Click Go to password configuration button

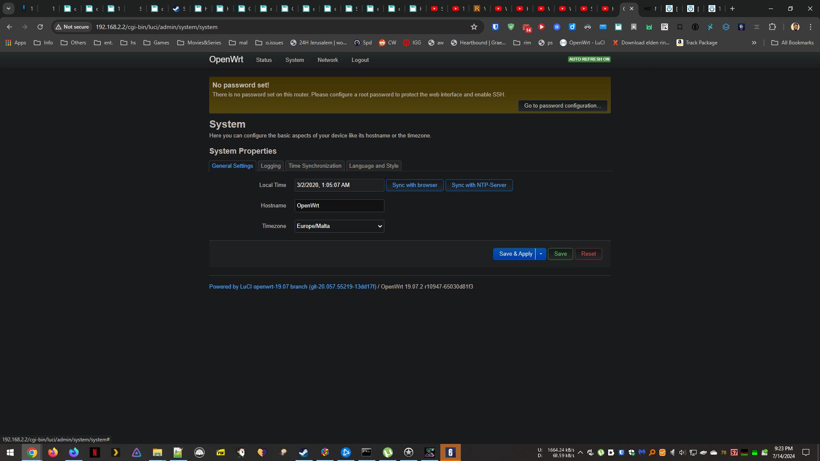coord(562,105)
